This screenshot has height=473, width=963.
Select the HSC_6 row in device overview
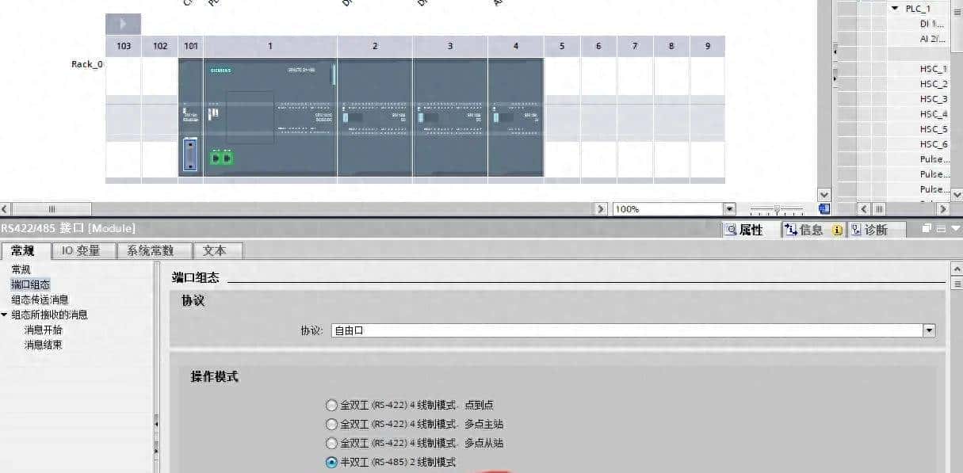[x=933, y=144]
